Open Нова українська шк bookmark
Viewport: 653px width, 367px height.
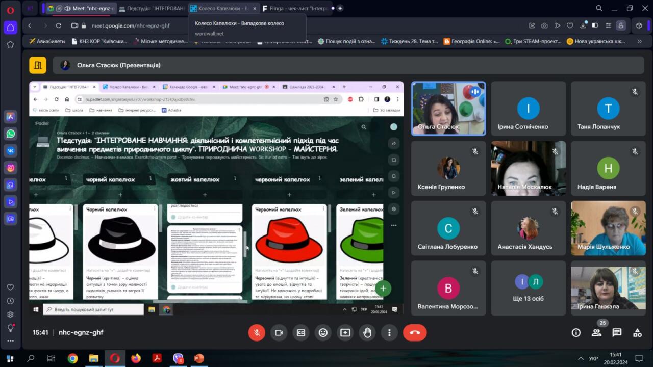596,41
